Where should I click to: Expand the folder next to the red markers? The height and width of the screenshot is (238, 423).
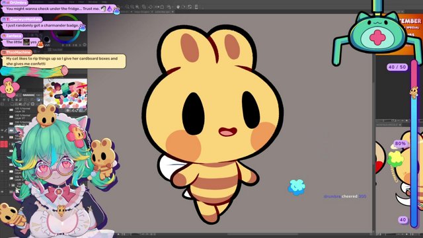[10, 144]
